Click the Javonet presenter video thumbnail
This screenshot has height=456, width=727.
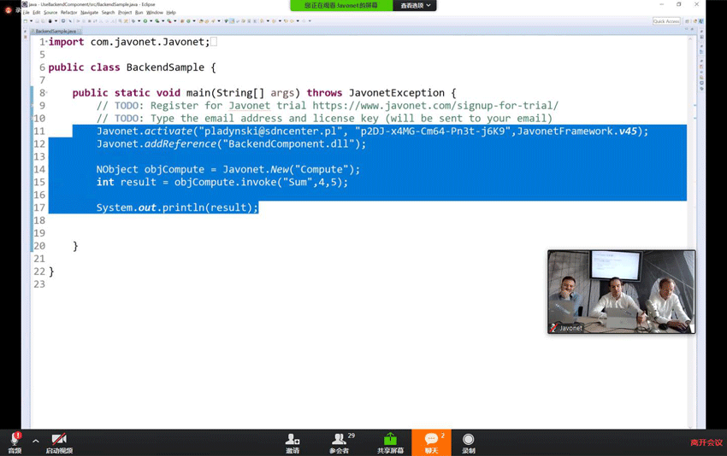[x=621, y=292]
